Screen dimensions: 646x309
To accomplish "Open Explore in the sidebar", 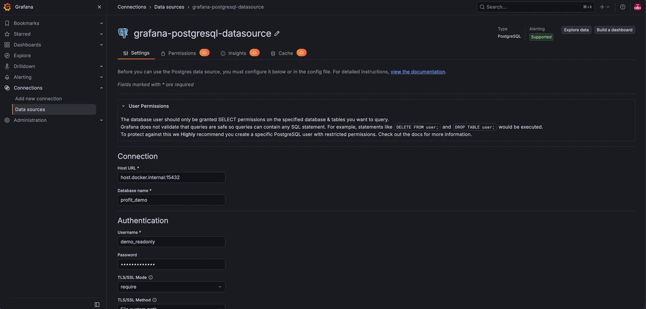I will click(22, 55).
